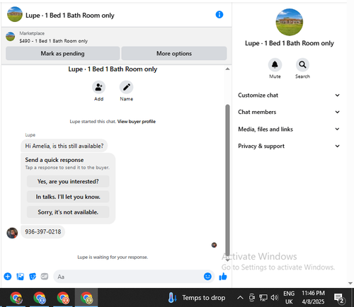Click the chat scrollbar up arrow
This screenshot has width=354, height=307.
pos(227,69)
